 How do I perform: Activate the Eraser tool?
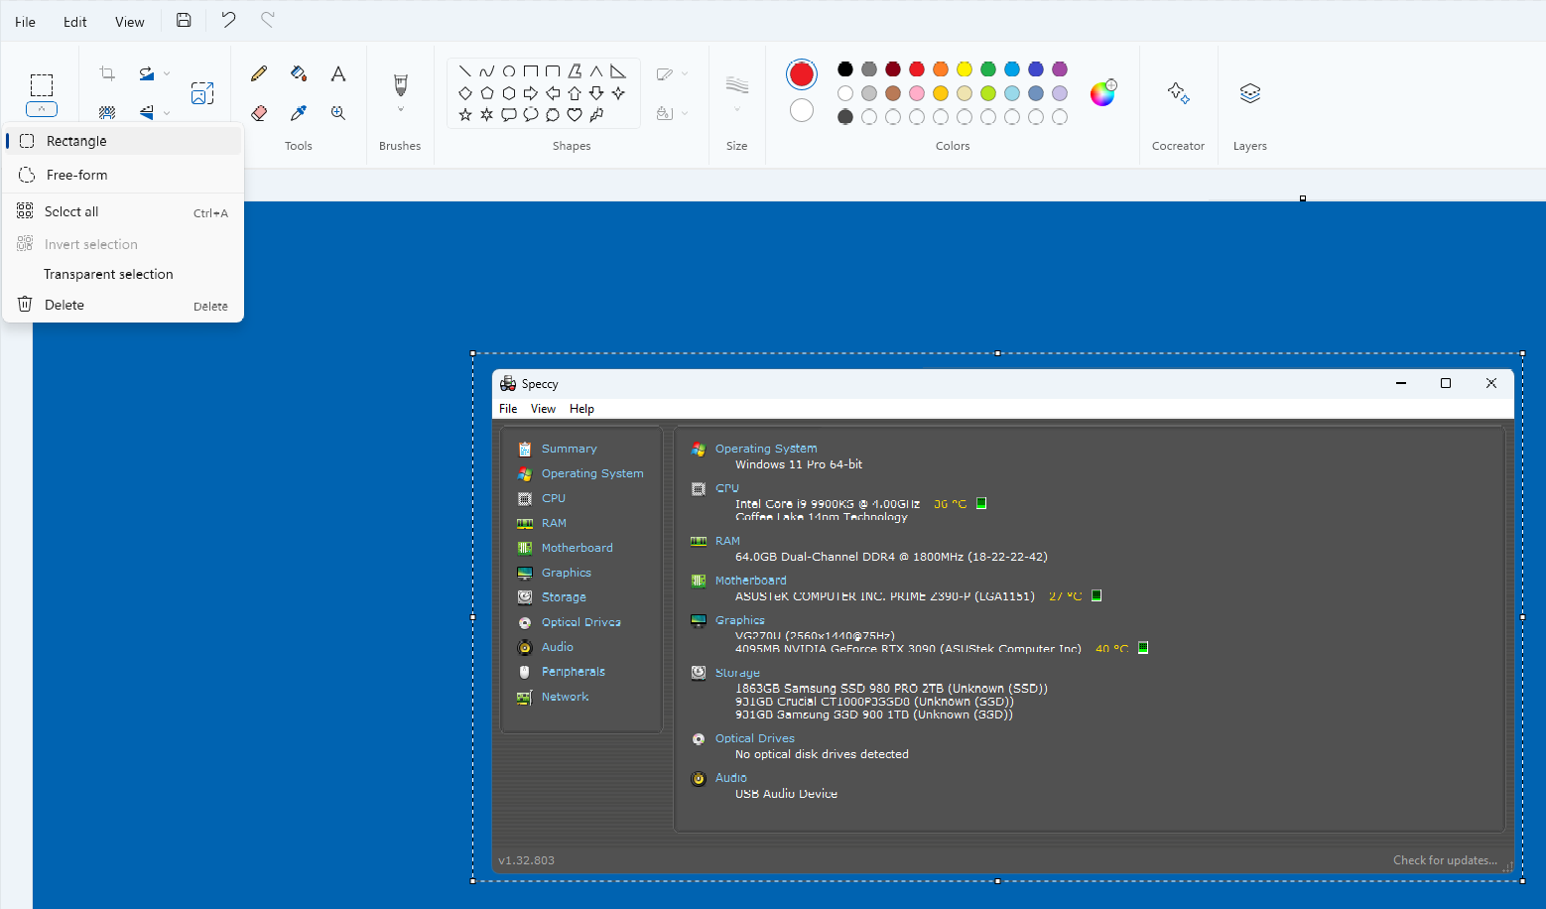click(259, 113)
